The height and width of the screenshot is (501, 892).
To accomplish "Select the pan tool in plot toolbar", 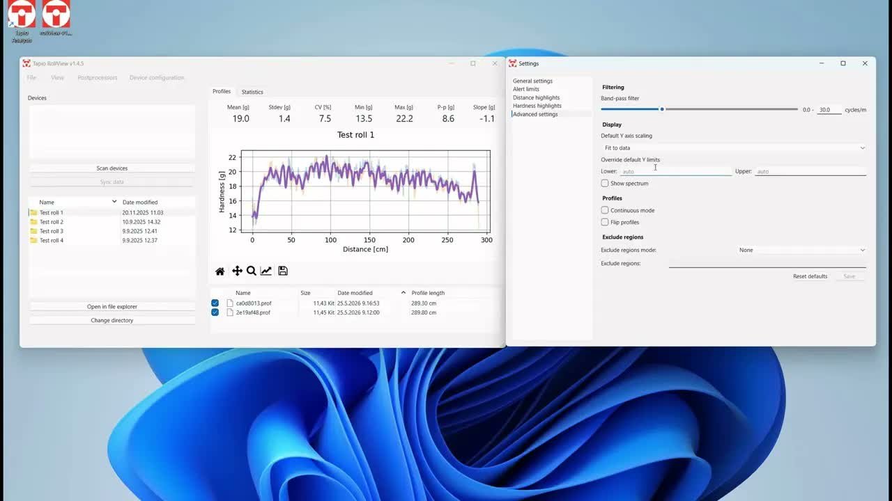I will [x=237, y=271].
